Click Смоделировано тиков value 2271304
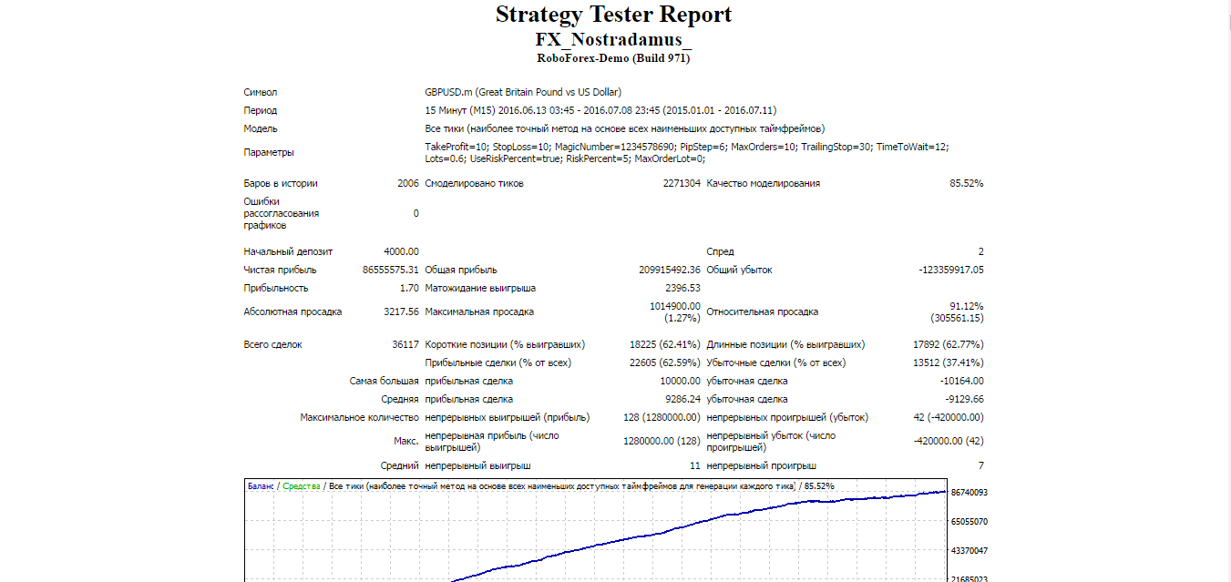 click(682, 183)
